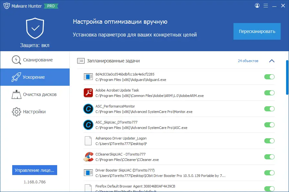Screen dimensions: 289x192
Task: Disable the Adguard.exe scheduled task toggle
Action: (x=269, y=77)
